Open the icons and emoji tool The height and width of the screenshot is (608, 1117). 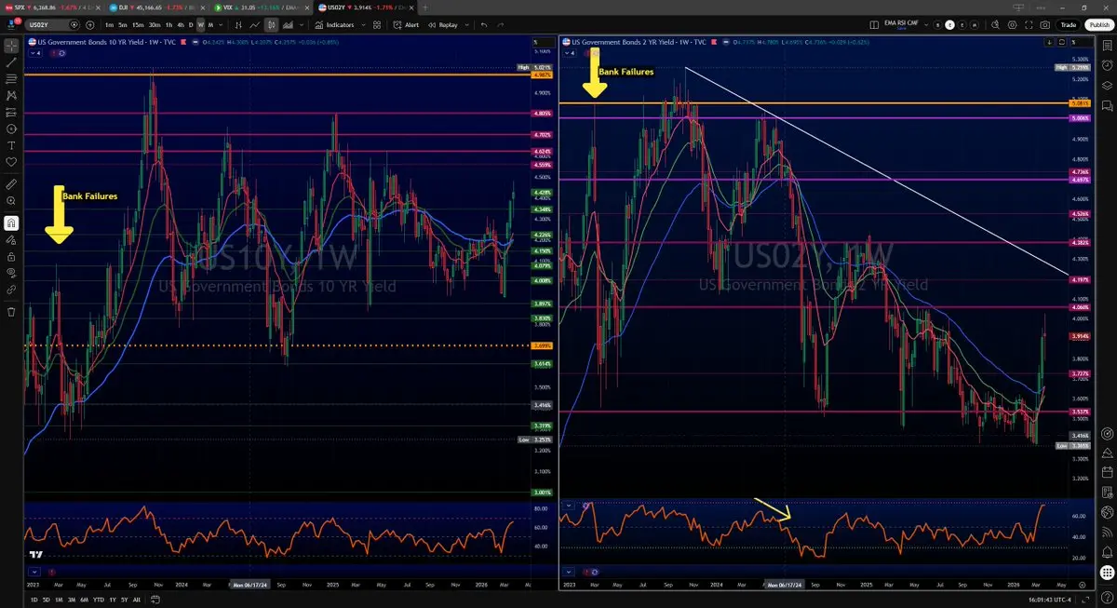(x=11, y=162)
